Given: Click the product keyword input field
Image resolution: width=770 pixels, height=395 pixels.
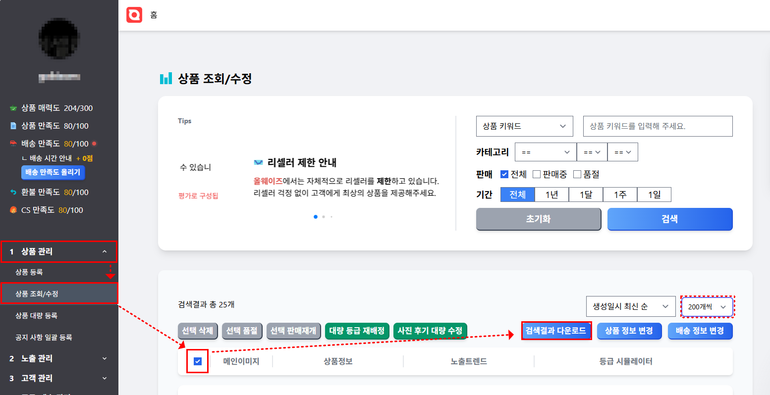Looking at the screenshot, I should point(658,126).
